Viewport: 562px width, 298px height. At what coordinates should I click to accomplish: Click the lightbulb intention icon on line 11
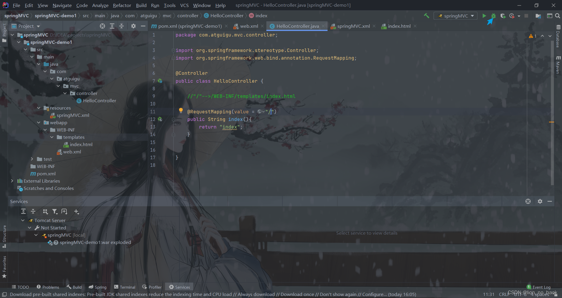tap(181, 111)
